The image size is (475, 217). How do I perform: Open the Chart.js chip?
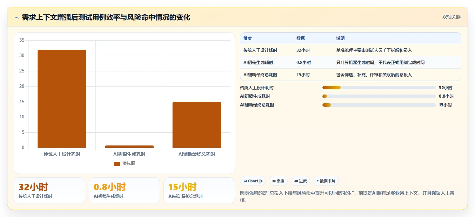(x=253, y=181)
